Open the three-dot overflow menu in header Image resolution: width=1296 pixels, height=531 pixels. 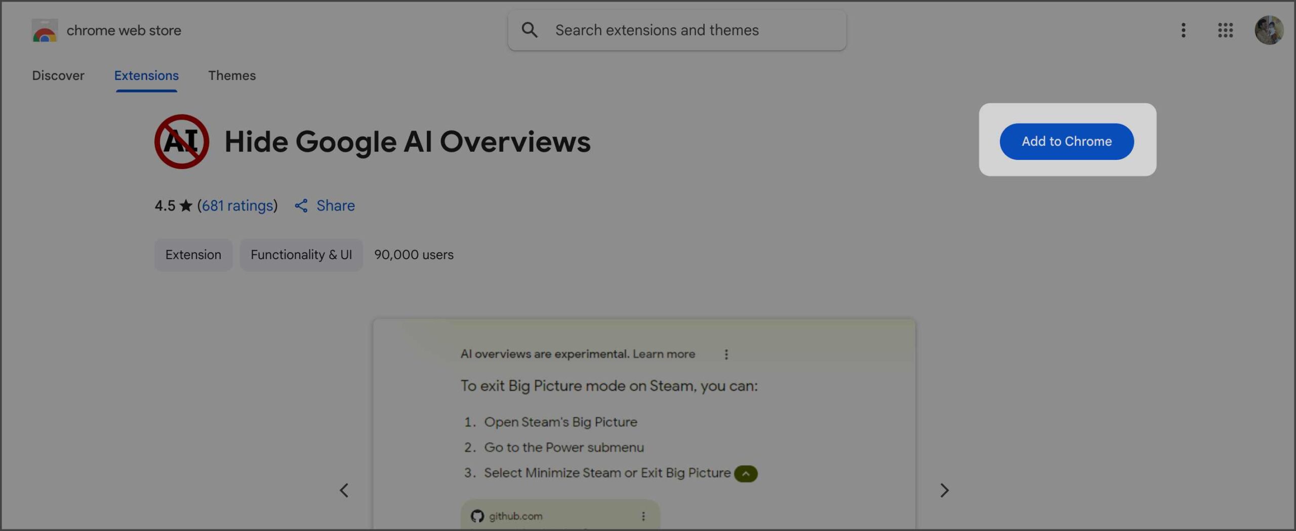[x=1183, y=30]
